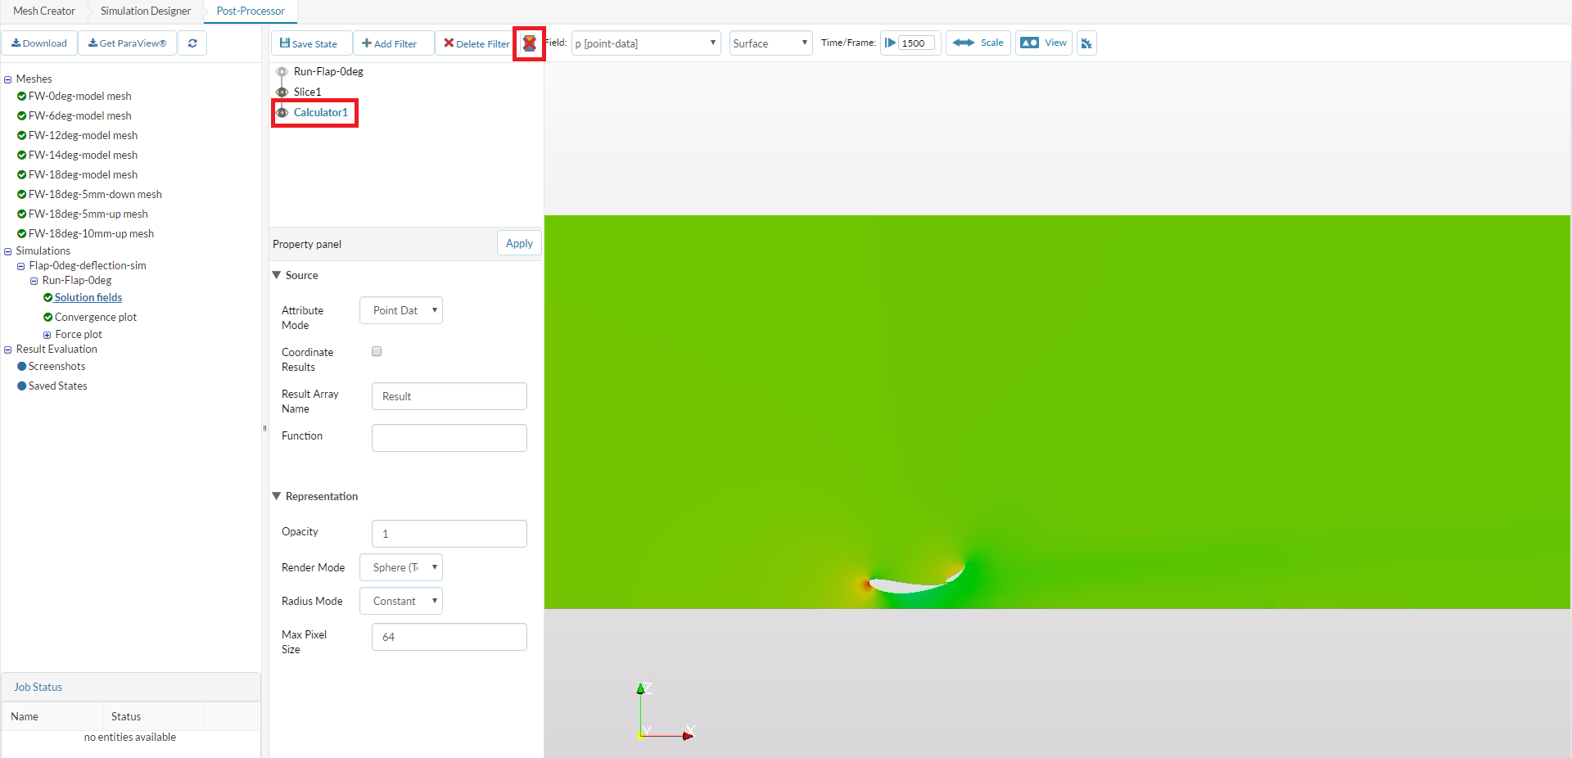Click the green check icon of FW-12deg-model mesh
1572x758 pixels.
pos(21,136)
